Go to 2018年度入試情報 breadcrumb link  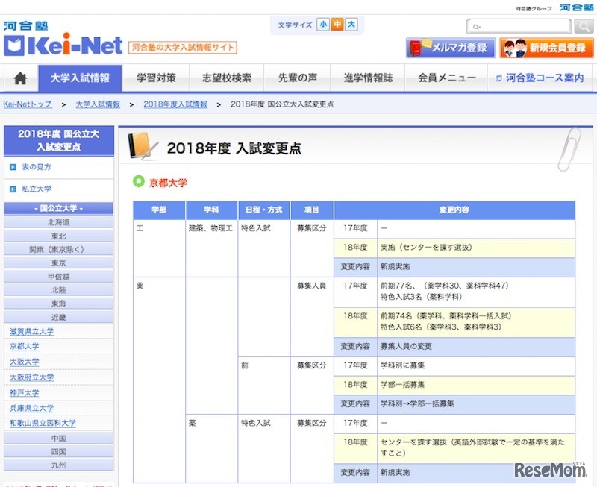pyautogui.click(x=175, y=104)
